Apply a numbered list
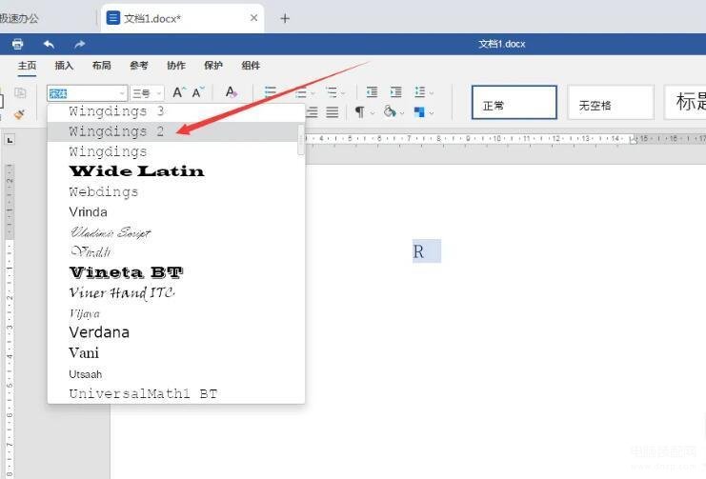Screen dimensions: 706x479 (301, 93)
